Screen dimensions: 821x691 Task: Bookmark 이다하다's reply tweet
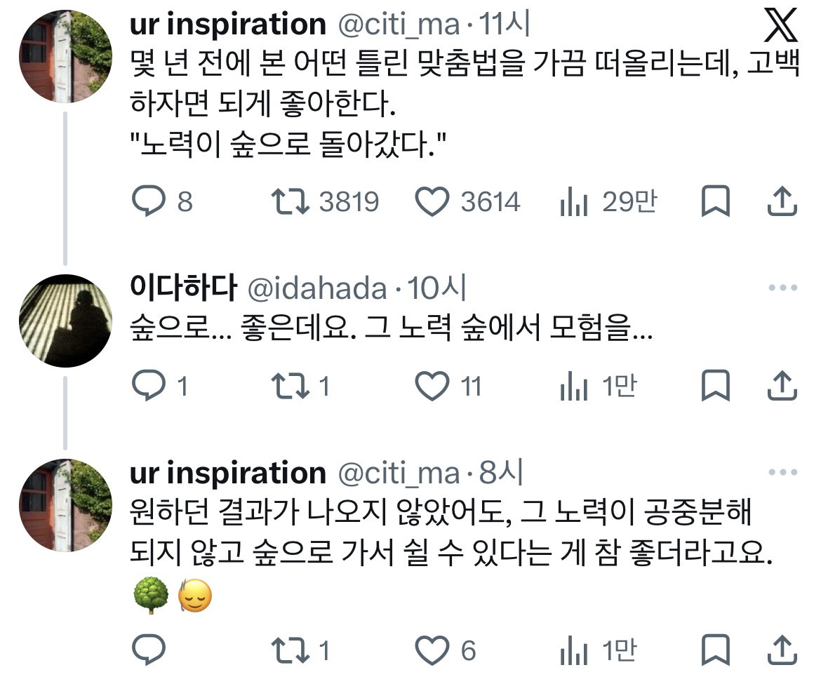[715, 386]
